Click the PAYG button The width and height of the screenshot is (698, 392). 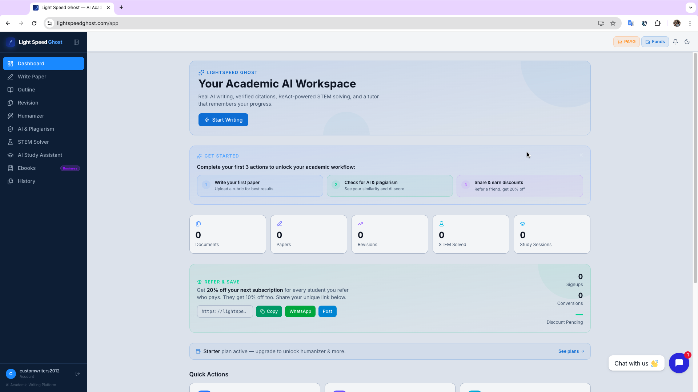(626, 42)
